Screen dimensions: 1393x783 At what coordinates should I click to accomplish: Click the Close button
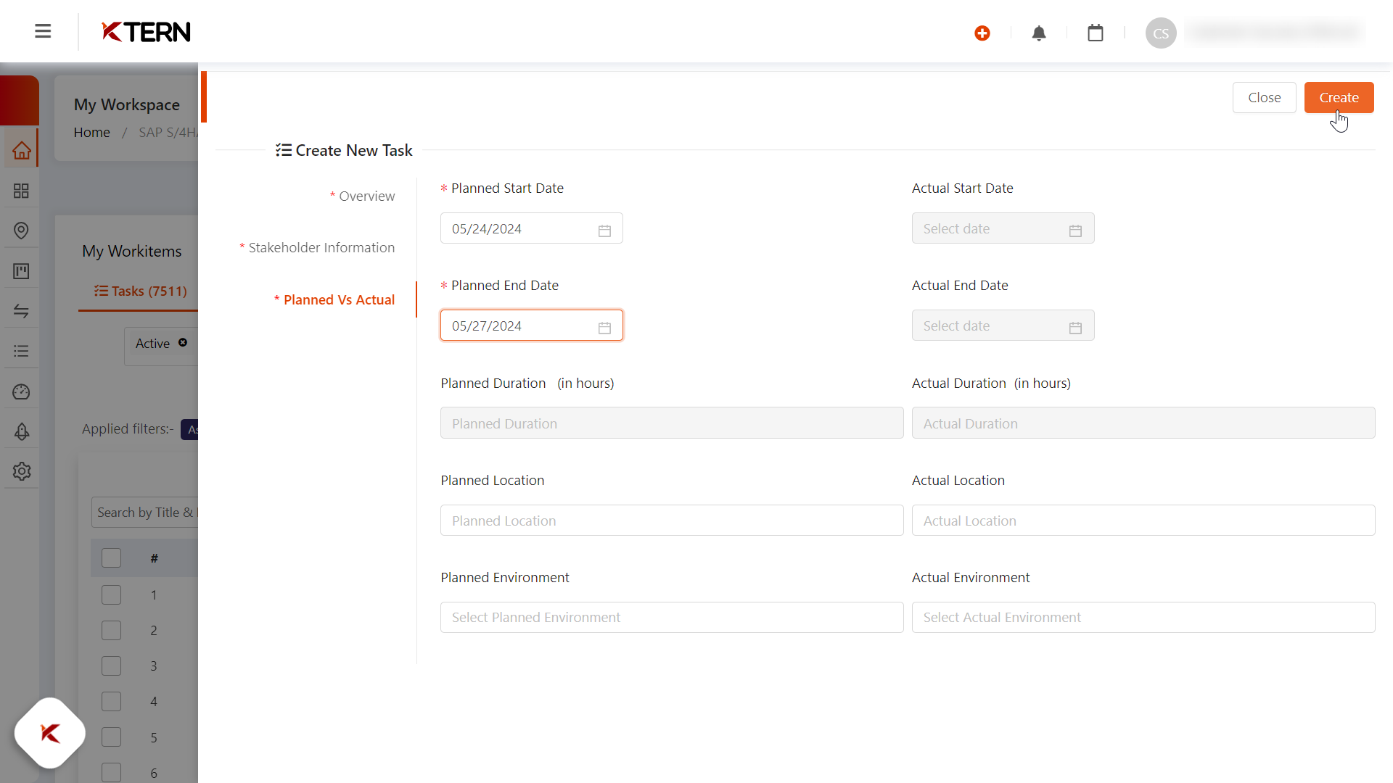[x=1264, y=98]
